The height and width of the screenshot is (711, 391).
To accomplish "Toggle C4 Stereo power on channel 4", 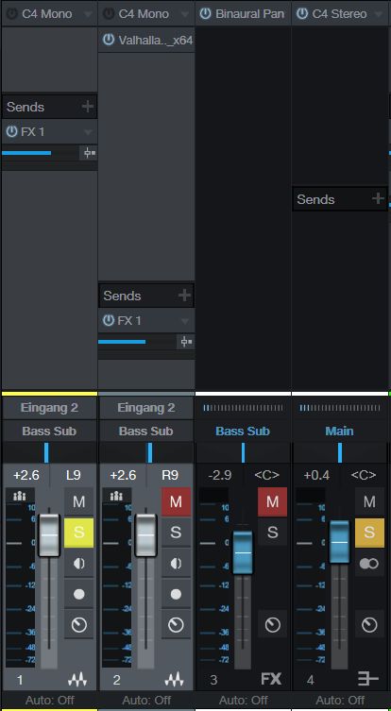I will [x=302, y=13].
